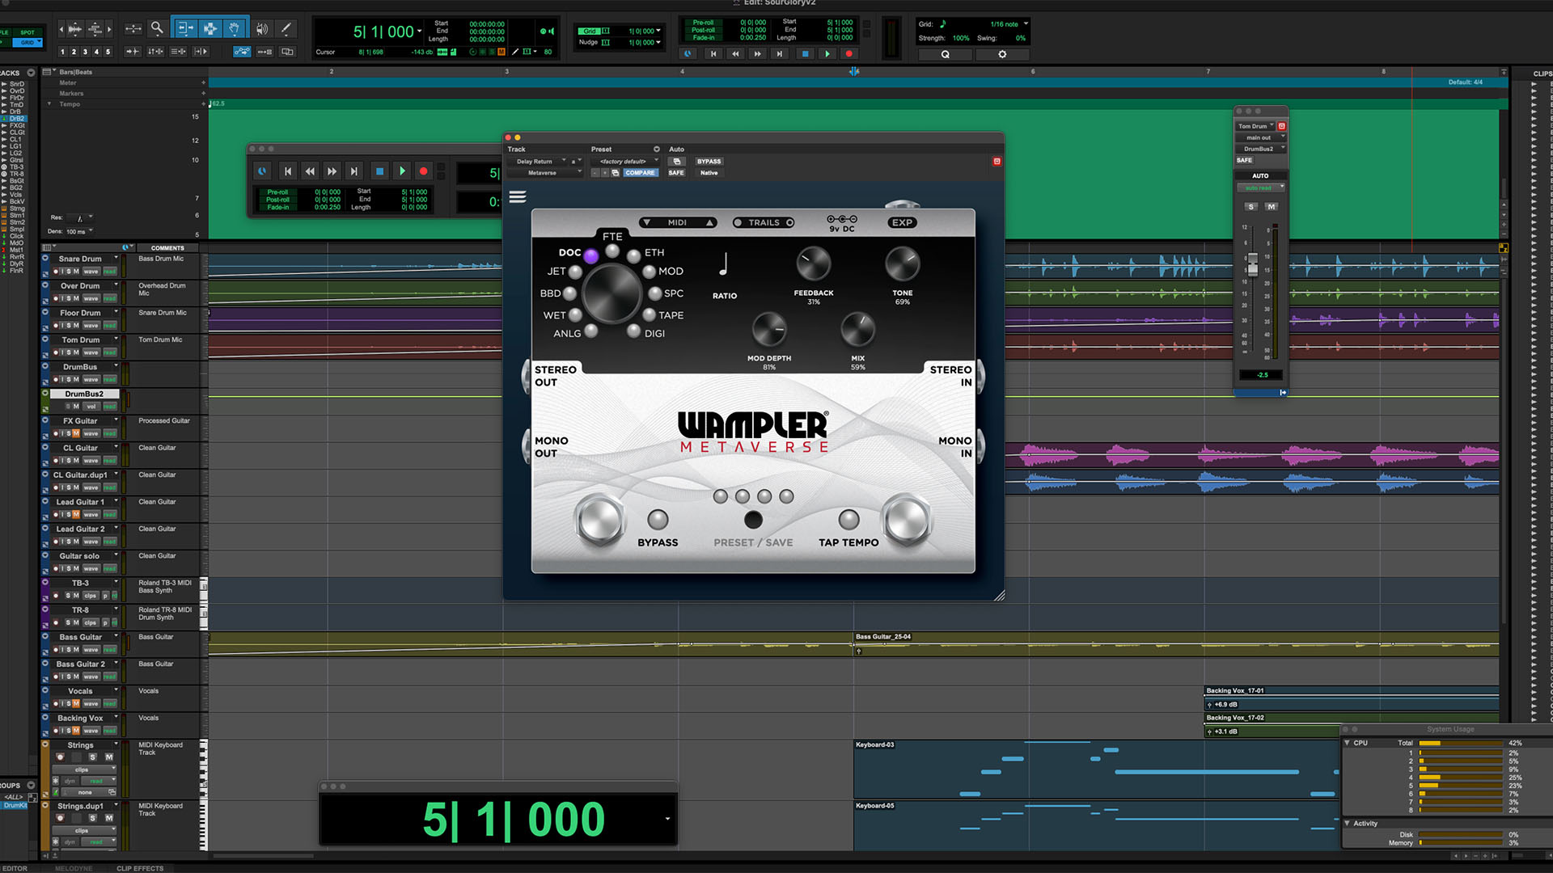Viewport: 1553px width, 873px height.
Task: Open the Metaverse plugin hamburger menu
Action: tap(518, 196)
